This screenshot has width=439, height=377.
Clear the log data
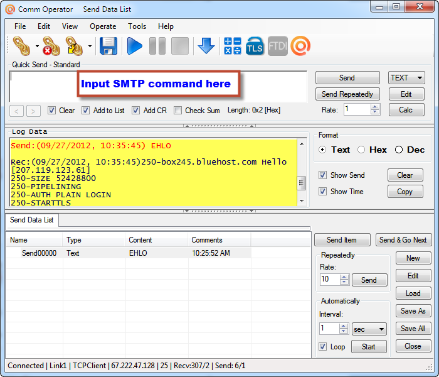405,175
